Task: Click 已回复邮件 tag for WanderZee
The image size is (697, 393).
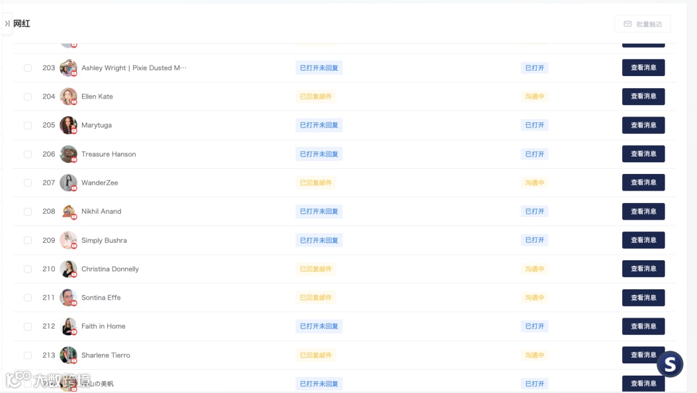Action: coord(316,182)
